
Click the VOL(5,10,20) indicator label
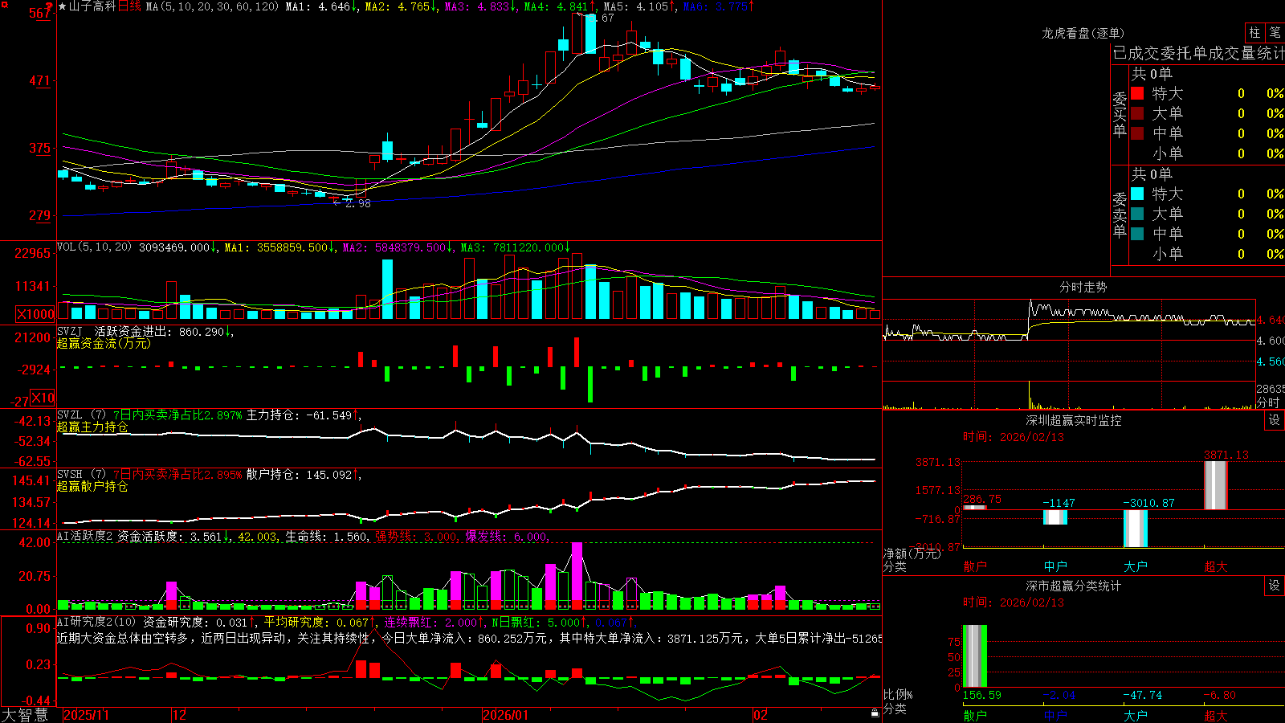click(x=95, y=247)
